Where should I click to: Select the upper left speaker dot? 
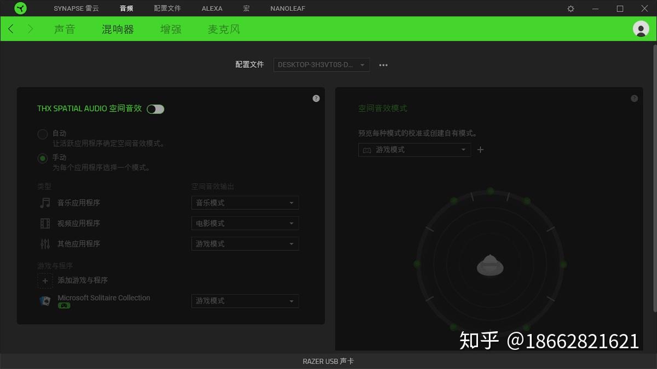click(x=454, y=201)
